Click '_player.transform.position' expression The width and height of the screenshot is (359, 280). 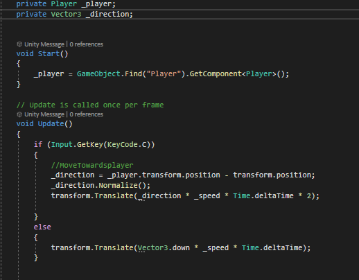coord(164,175)
